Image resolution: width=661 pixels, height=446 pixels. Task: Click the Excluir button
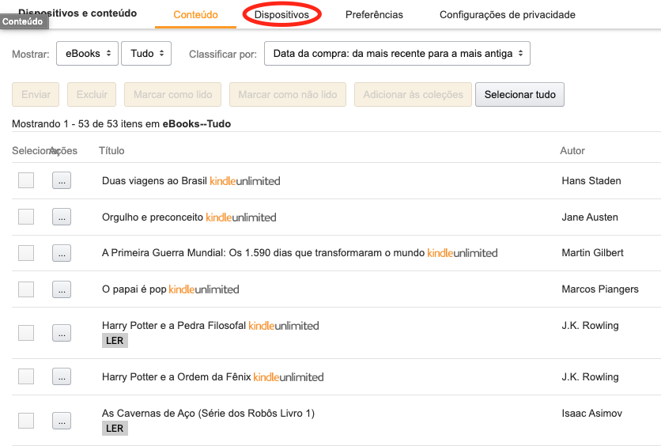92,94
